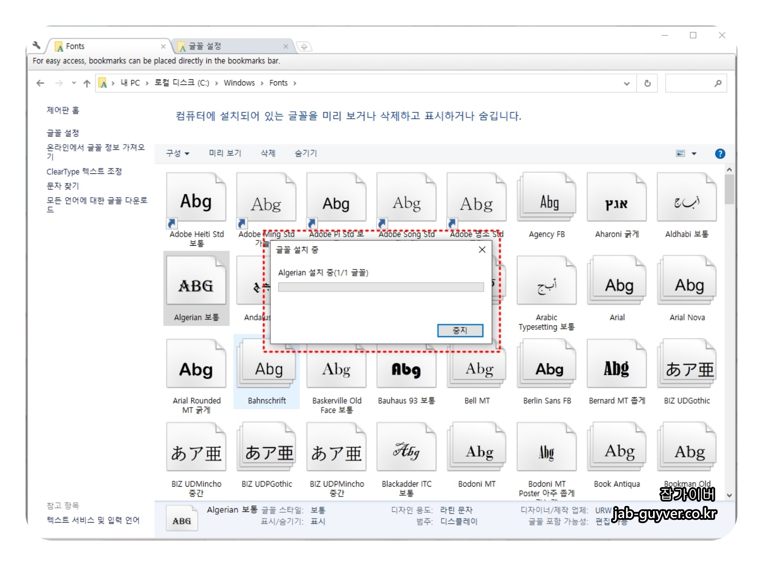This screenshot has height=566, width=763.
Task: Click the back navigation arrow
Action: (40, 83)
